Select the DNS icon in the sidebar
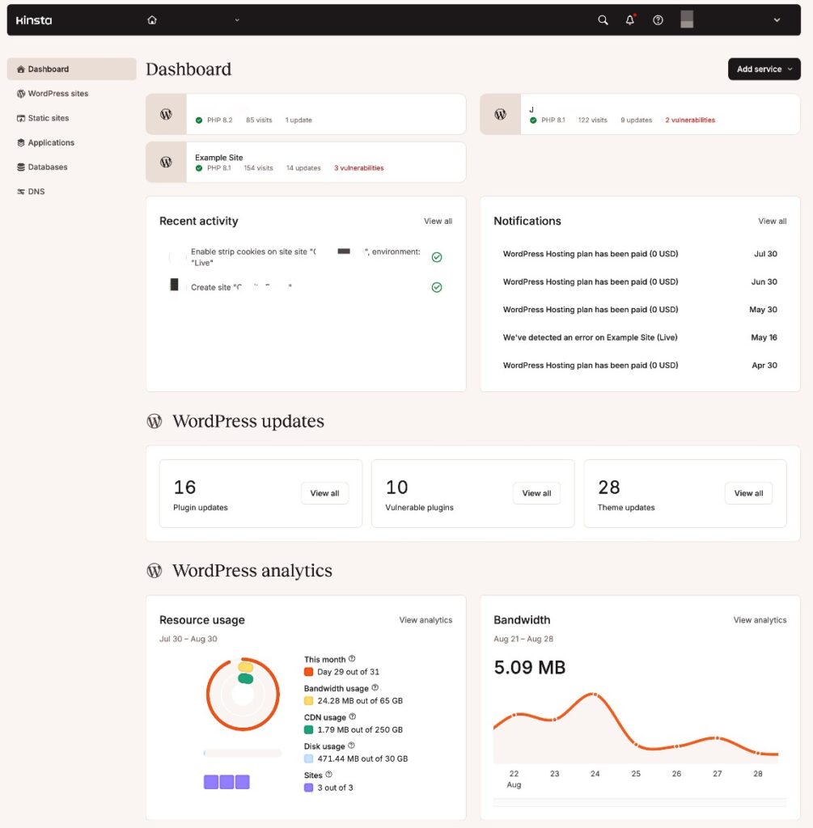813x828 pixels. 21,191
